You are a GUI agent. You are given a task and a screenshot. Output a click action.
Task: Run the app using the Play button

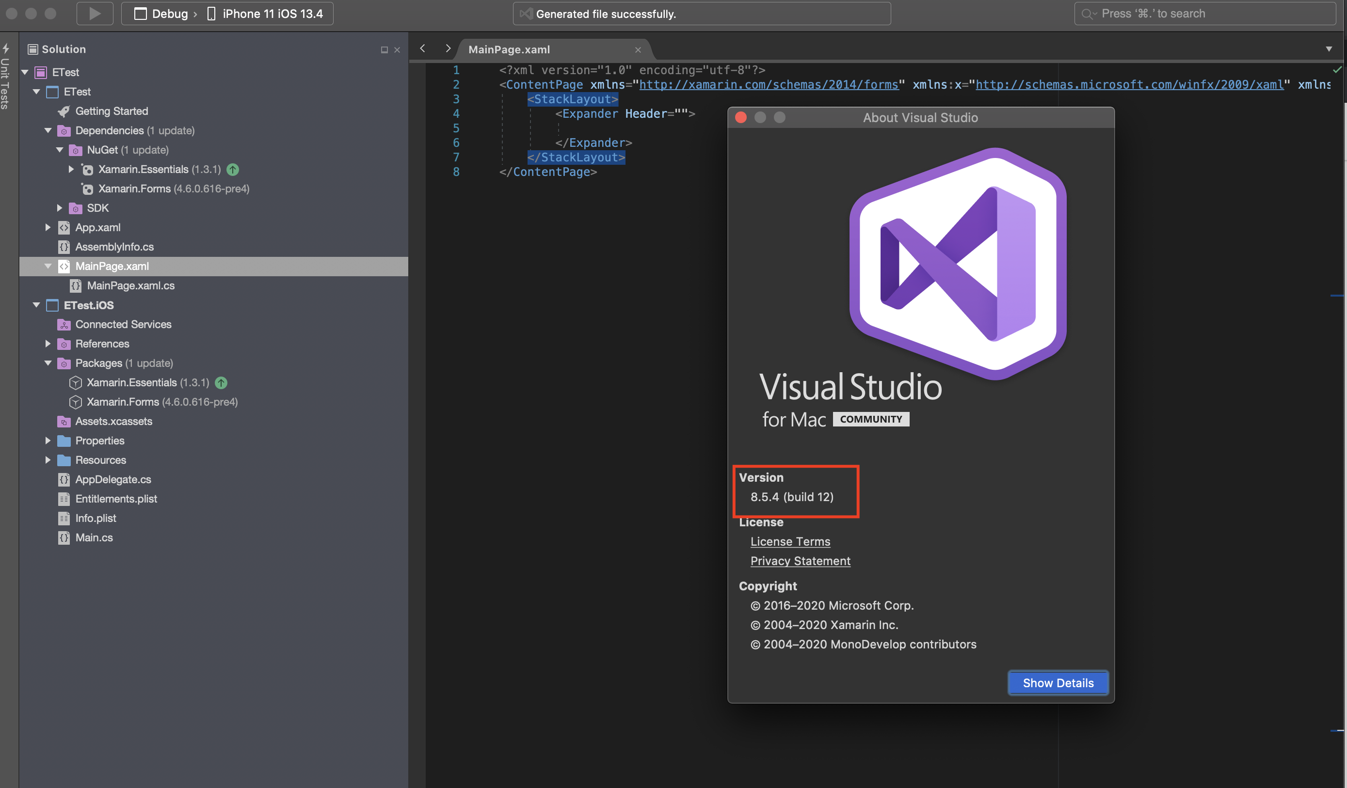95,13
